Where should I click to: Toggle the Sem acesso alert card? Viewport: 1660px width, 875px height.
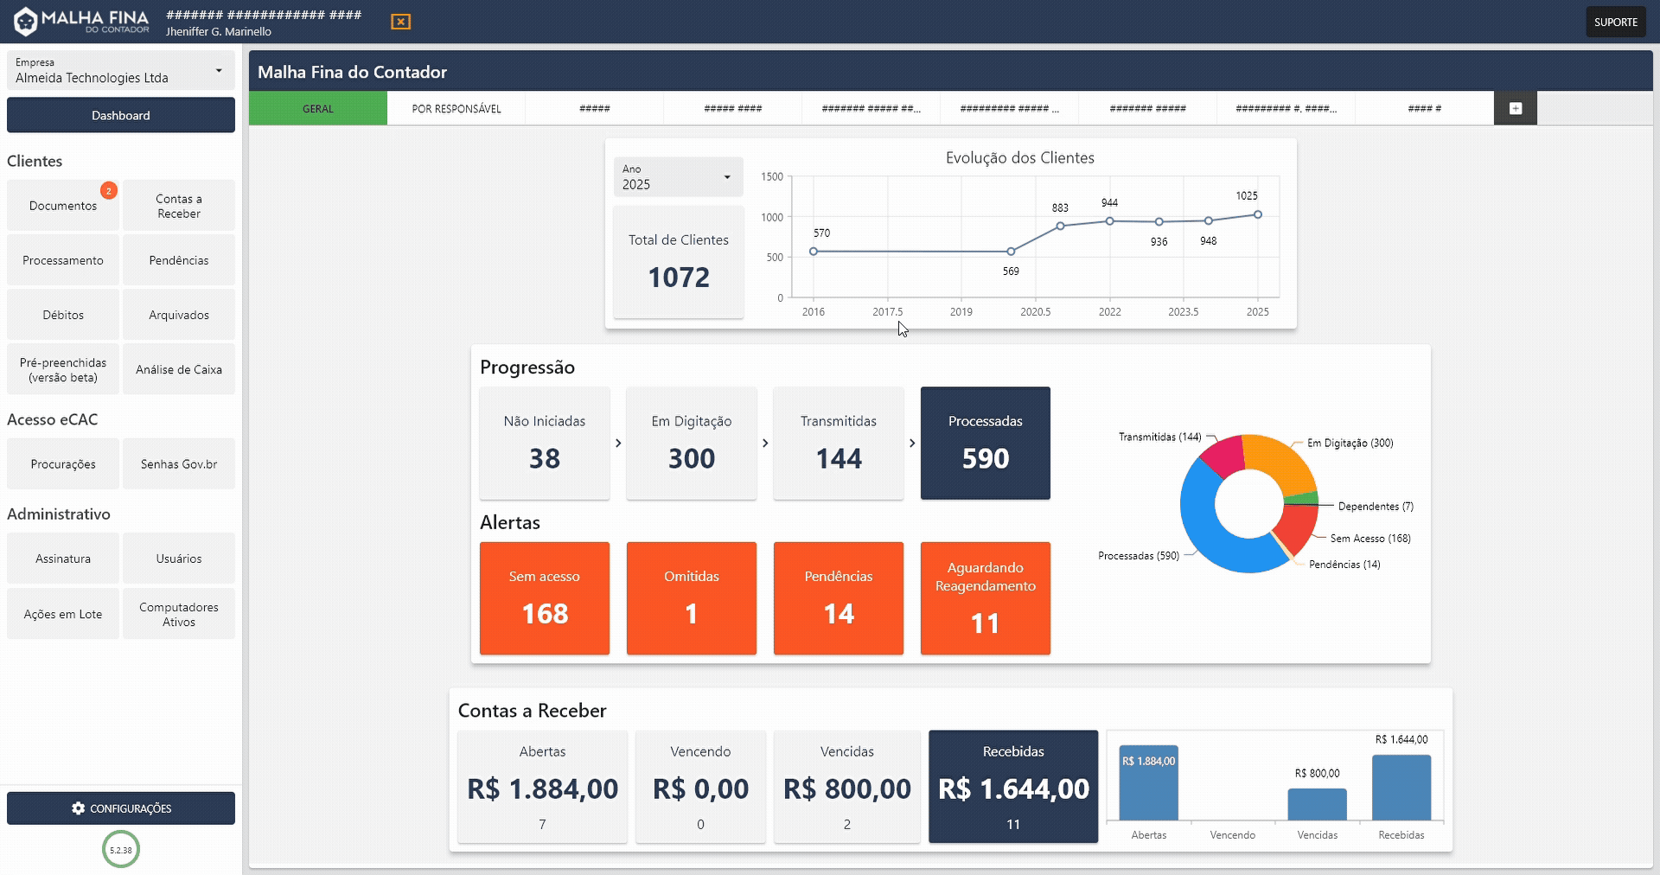click(x=544, y=598)
